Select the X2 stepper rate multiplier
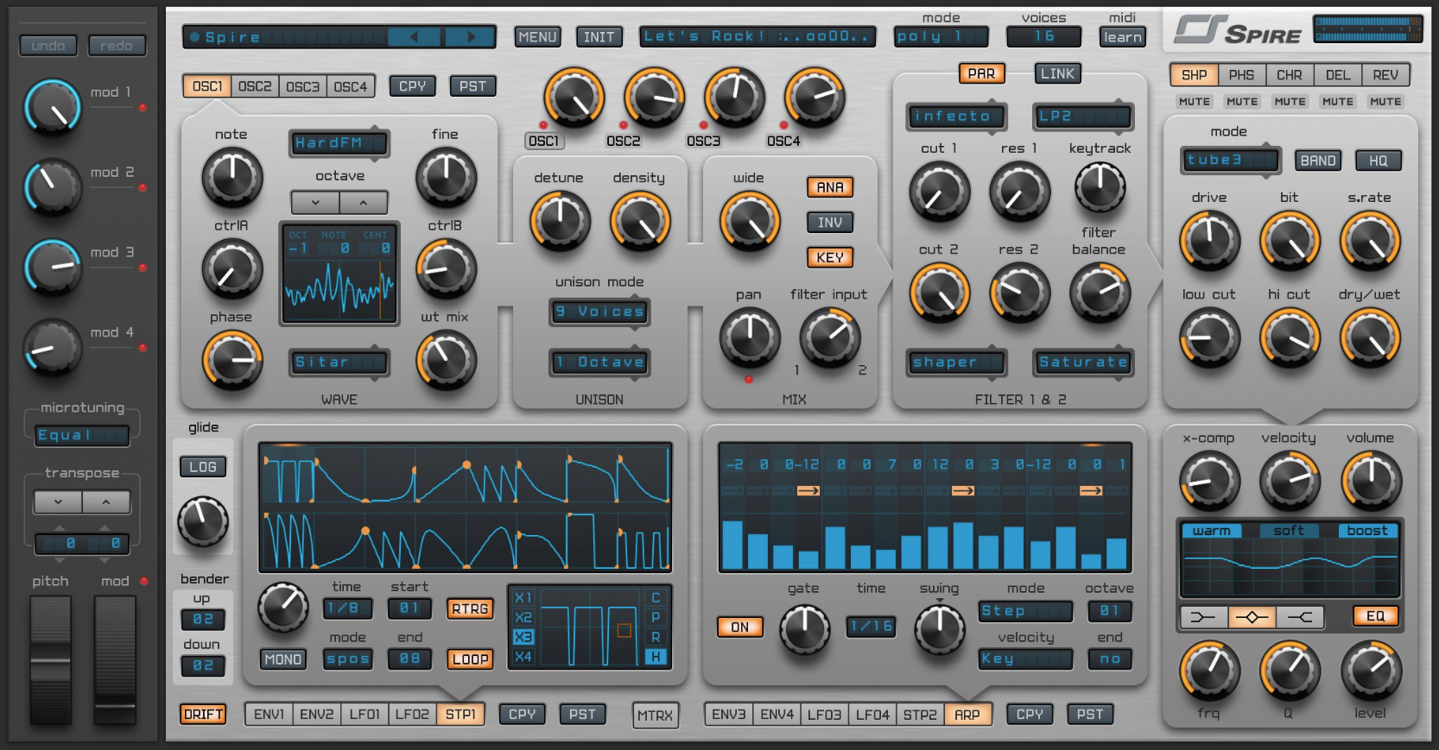This screenshot has width=1439, height=750. (523, 617)
